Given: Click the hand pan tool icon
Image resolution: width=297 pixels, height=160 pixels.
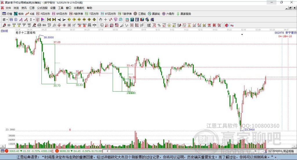Looking at the screenshot, I should coord(101,20).
